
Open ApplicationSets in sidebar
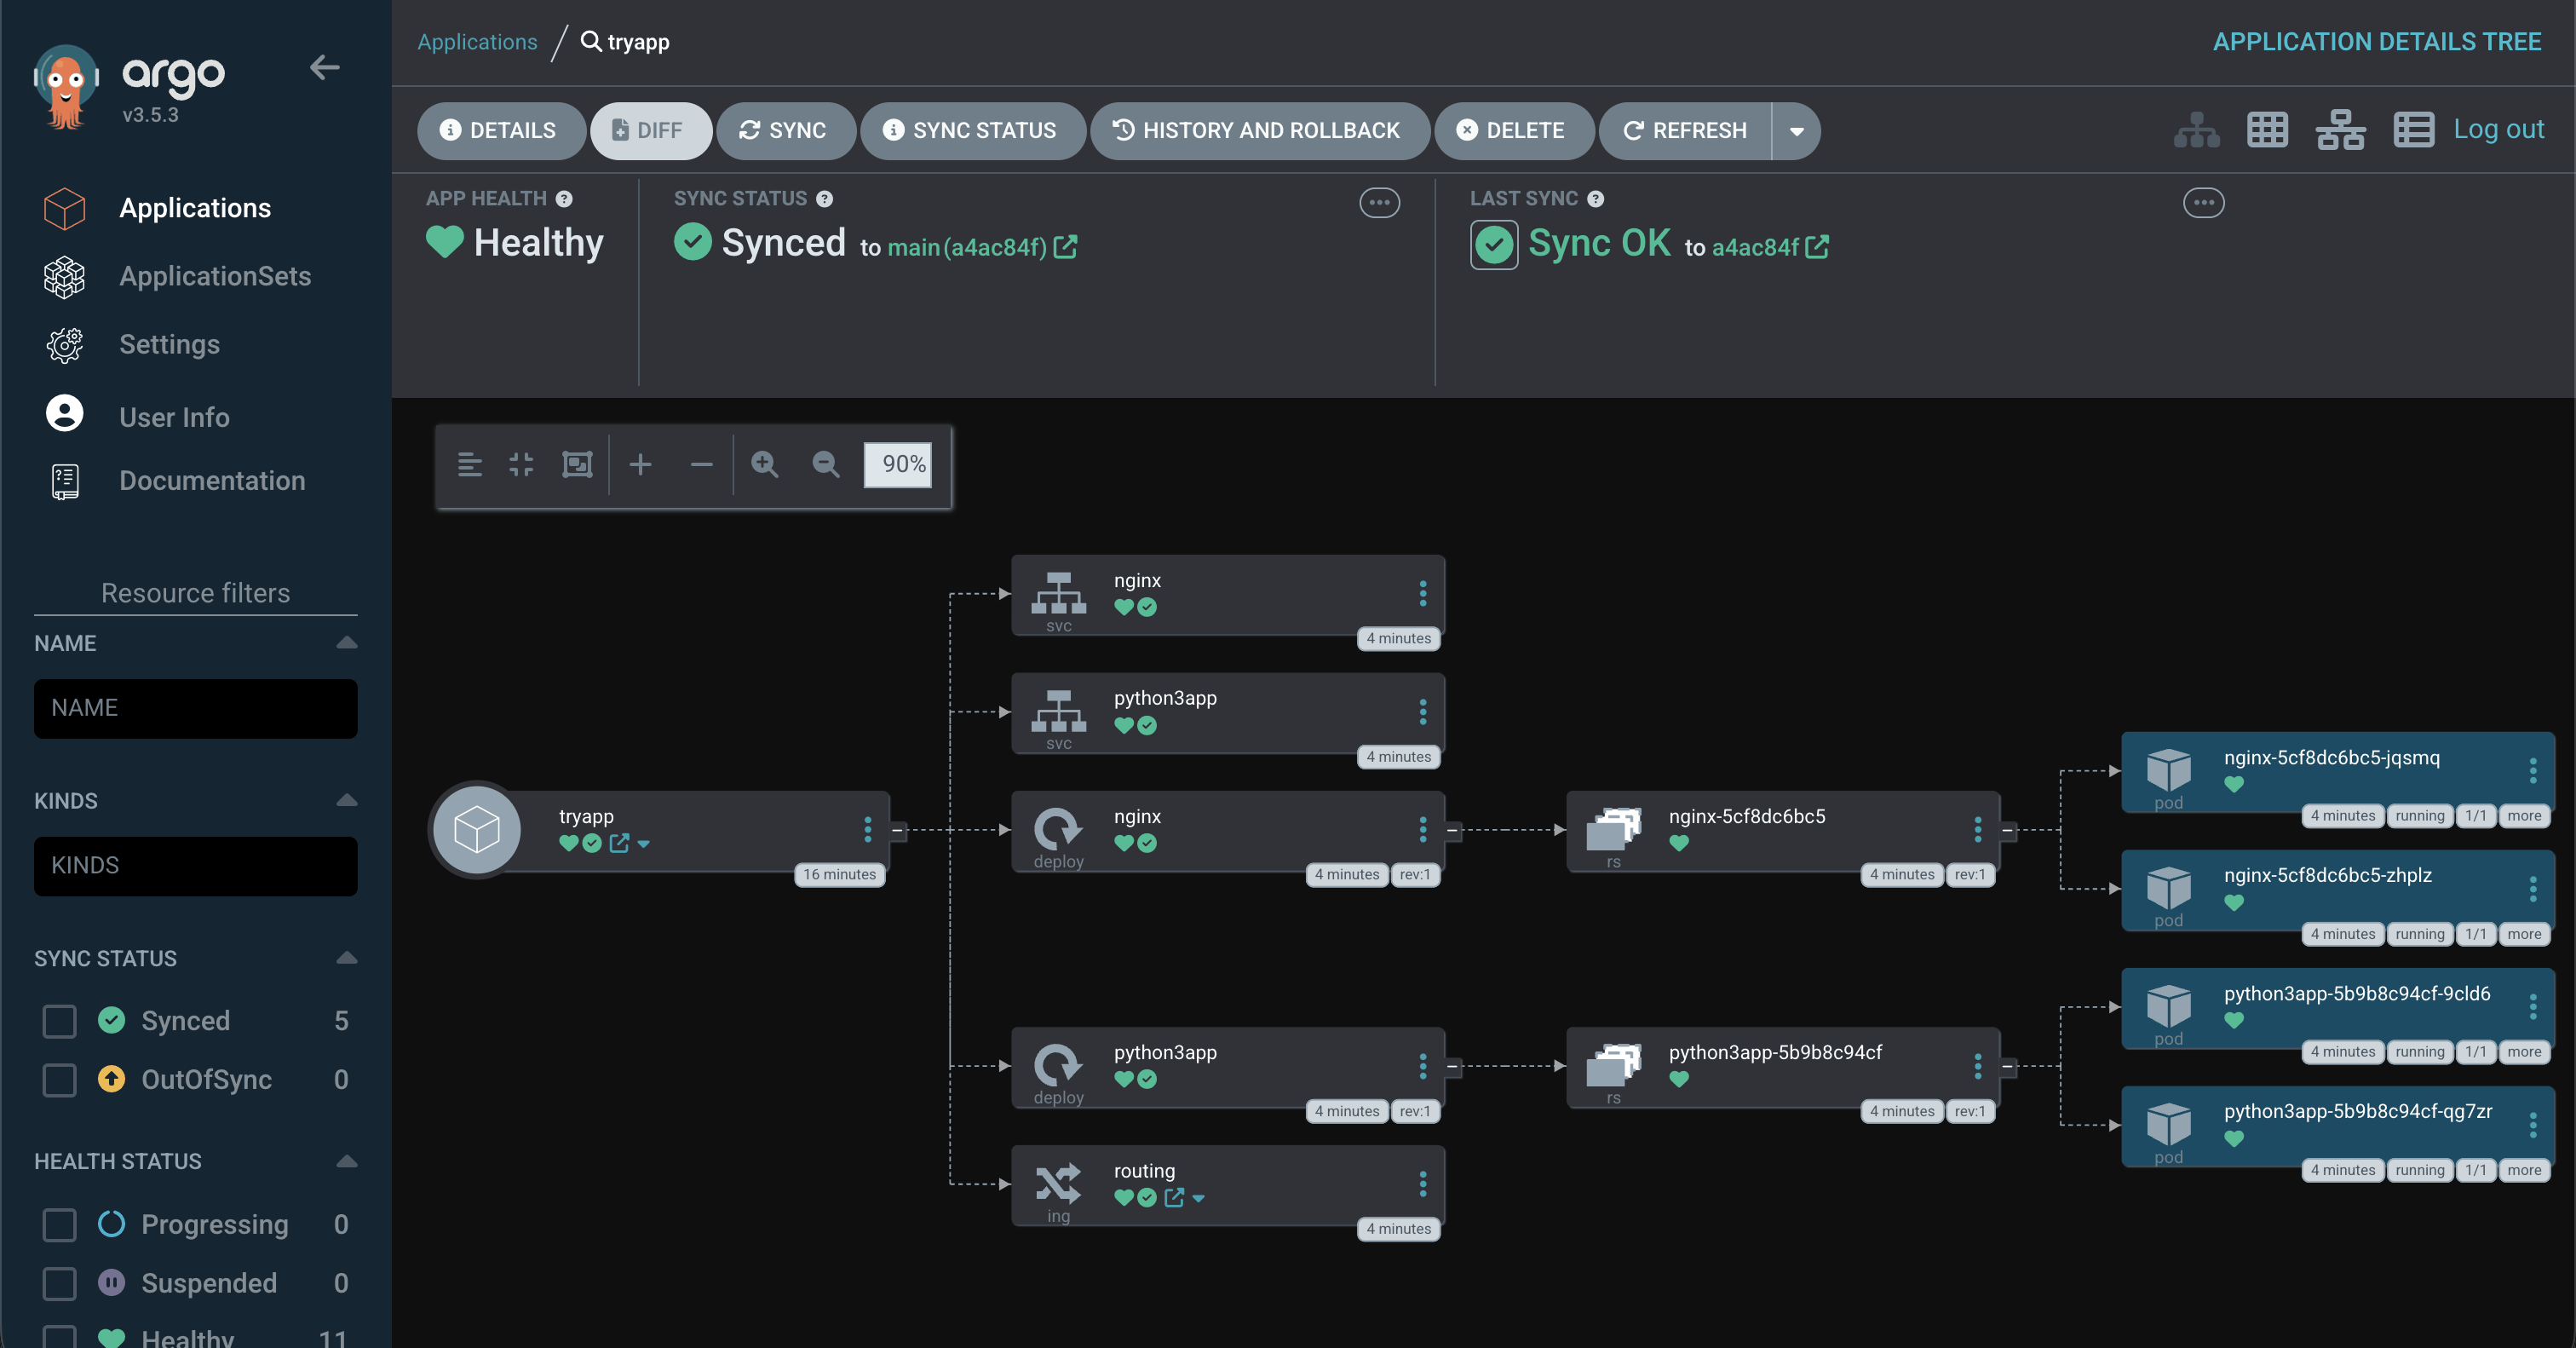point(215,276)
